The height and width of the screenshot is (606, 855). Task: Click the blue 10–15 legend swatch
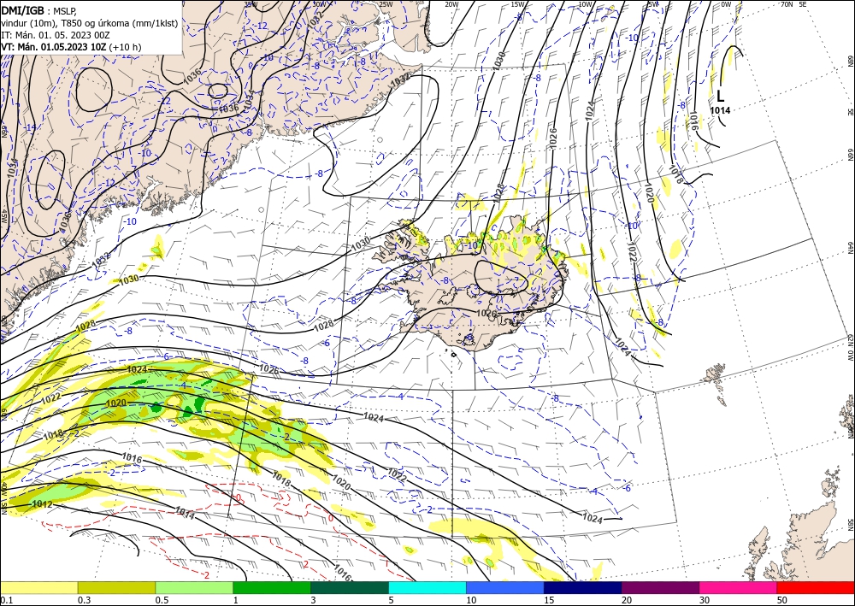(x=505, y=587)
